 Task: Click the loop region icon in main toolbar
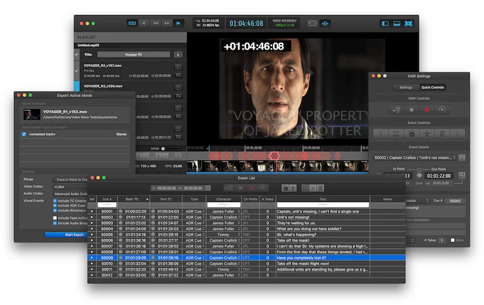[x=312, y=24]
